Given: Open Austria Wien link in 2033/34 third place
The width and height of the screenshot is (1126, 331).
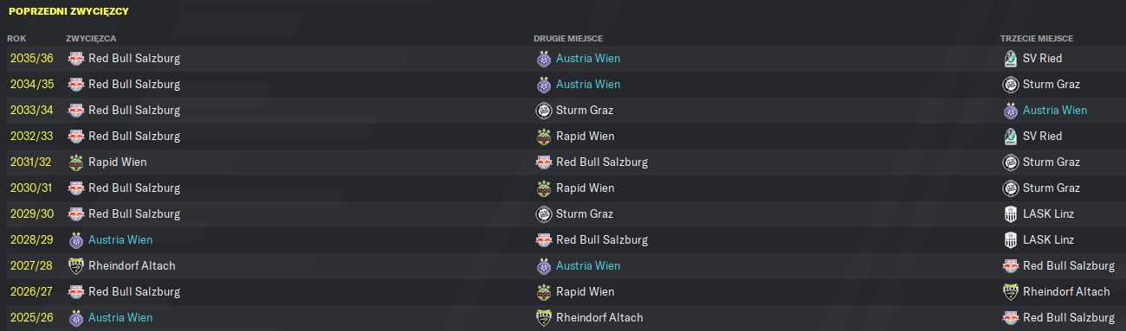Looking at the screenshot, I should coord(1055,111).
